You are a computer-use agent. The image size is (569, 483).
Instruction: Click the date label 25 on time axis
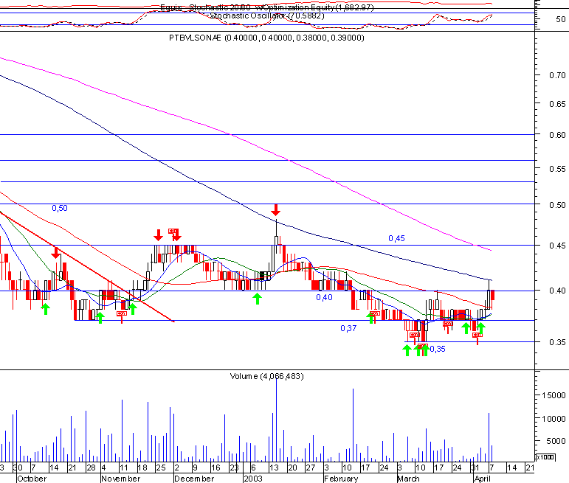[161, 468]
